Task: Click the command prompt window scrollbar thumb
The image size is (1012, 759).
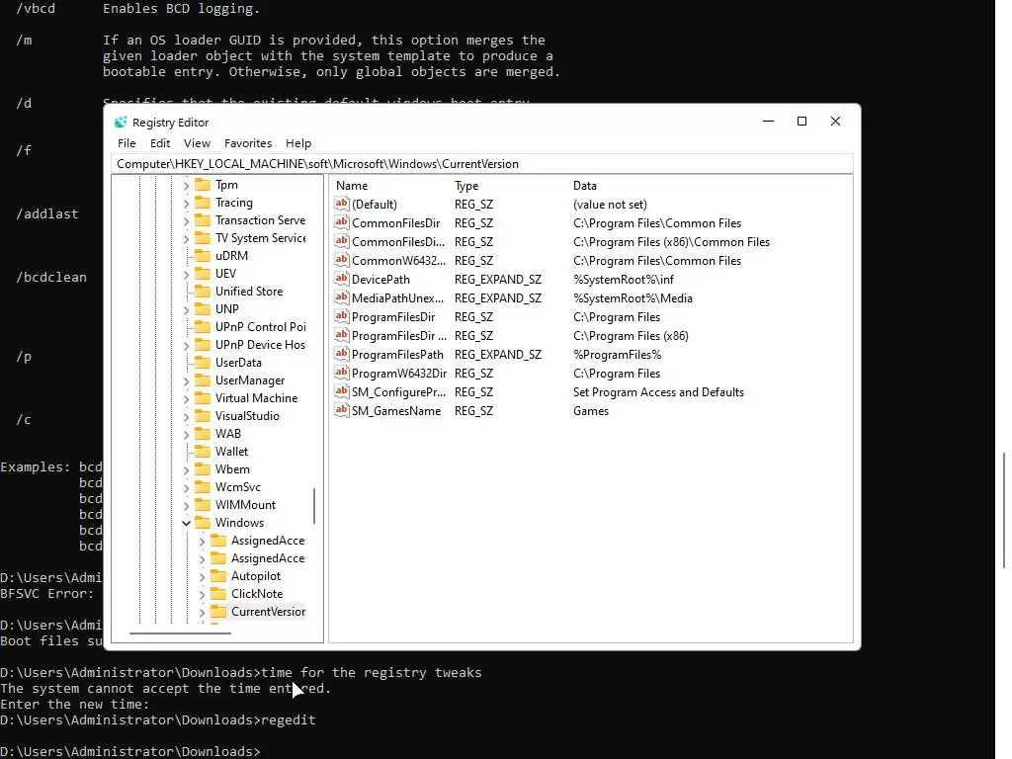Action: click(x=1003, y=510)
